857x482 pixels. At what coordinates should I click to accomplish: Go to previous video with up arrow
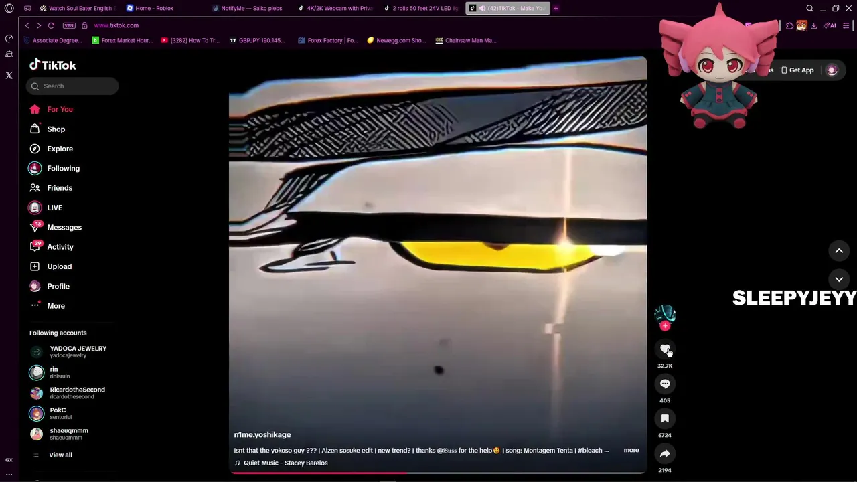point(839,250)
